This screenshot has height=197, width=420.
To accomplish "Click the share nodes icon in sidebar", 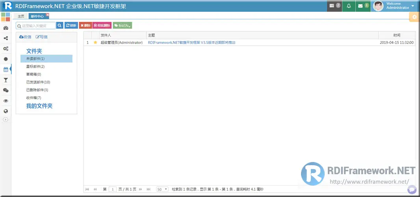I will pos(6,38).
